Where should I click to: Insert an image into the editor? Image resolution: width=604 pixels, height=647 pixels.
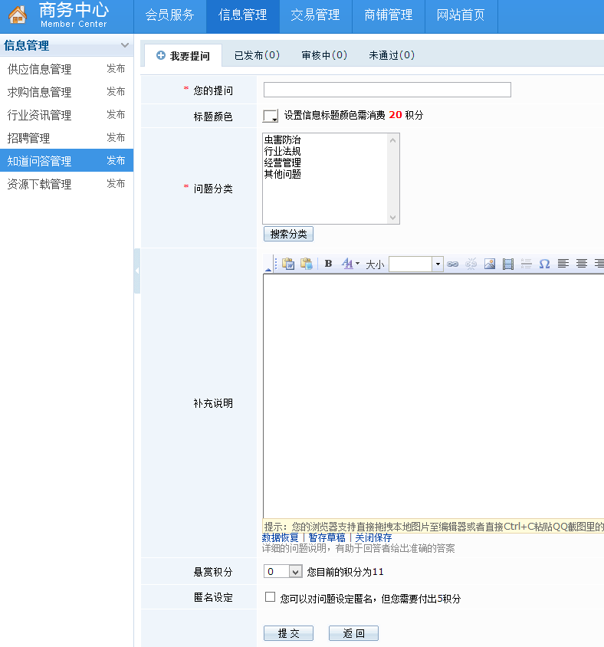tap(489, 264)
